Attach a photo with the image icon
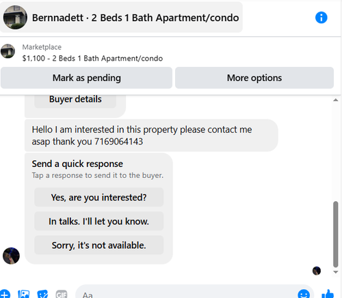Screen dimensions: 342x298 [x=24, y=294]
